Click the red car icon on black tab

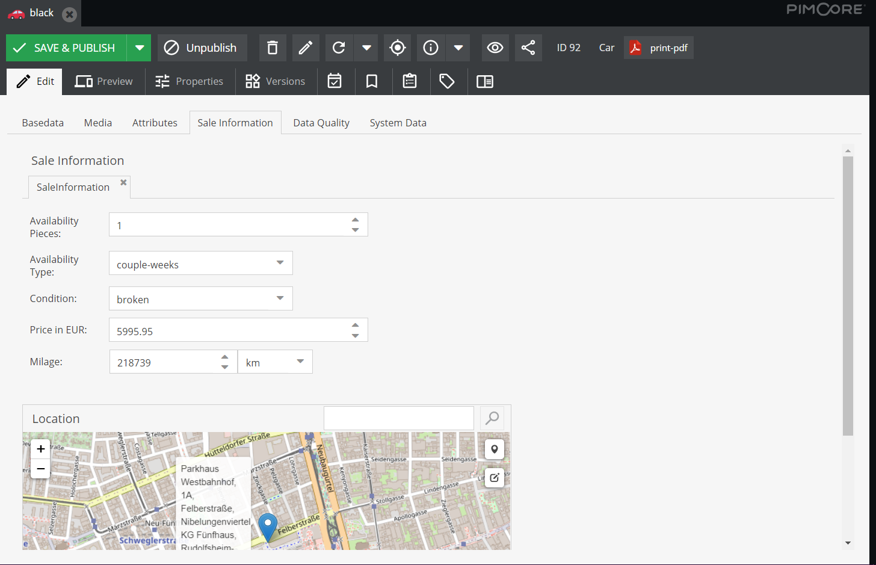(16, 13)
